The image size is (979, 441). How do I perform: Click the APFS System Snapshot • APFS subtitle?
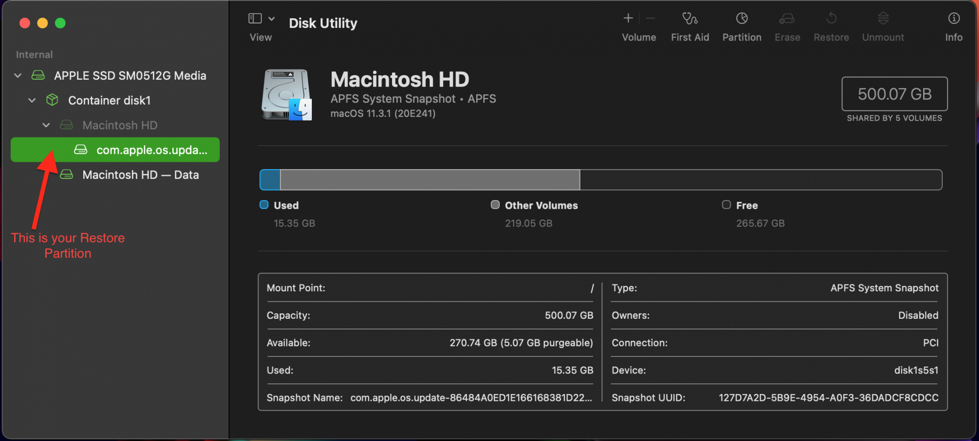coord(413,99)
